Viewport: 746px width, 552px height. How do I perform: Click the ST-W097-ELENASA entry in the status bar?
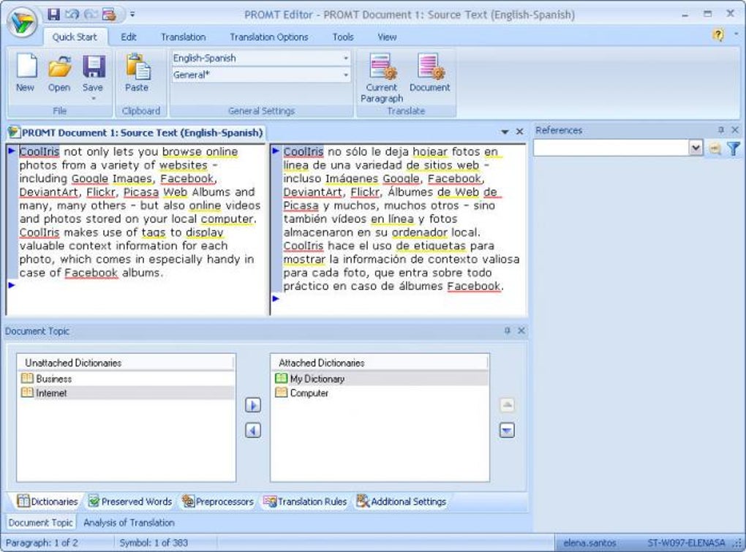click(x=686, y=542)
